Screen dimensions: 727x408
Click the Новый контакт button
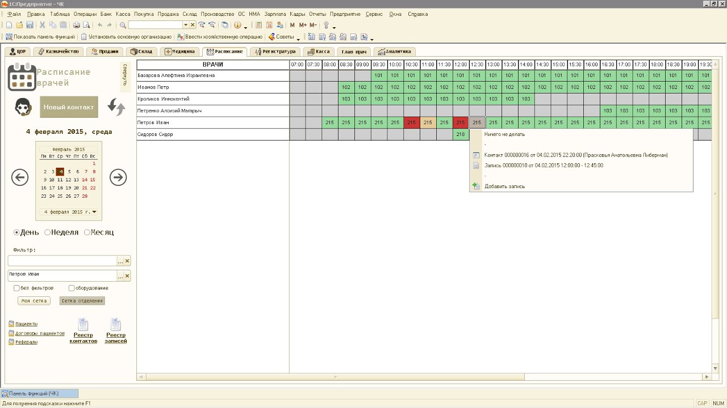(x=69, y=107)
